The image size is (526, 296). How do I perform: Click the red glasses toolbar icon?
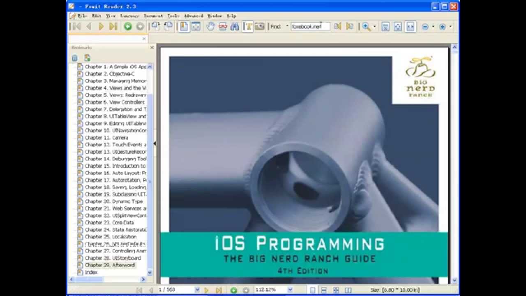coord(223,27)
